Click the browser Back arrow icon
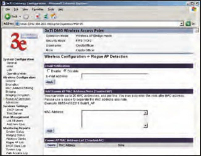 7,16
